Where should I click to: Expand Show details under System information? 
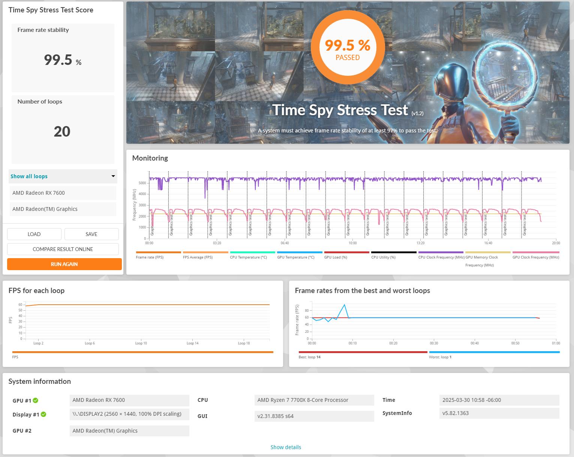click(x=286, y=447)
